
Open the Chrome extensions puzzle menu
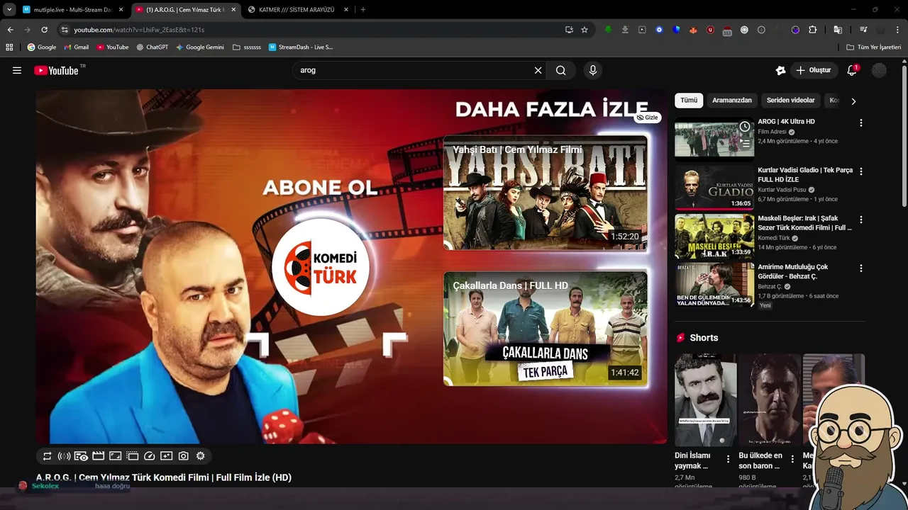pyautogui.click(x=812, y=30)
